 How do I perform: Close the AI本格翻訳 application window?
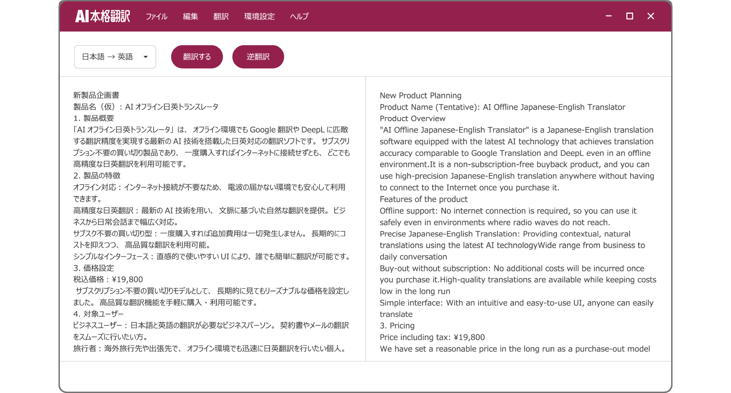pos(651,16)
